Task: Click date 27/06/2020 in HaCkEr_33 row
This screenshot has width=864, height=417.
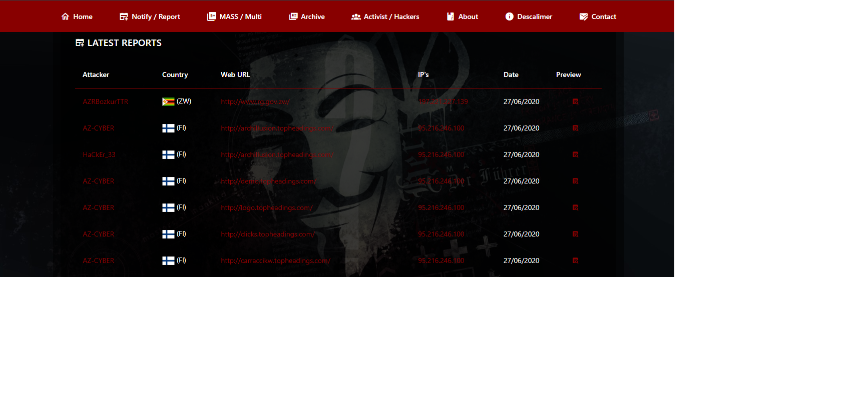Action: pyautogui.click(x=522, y=154)
